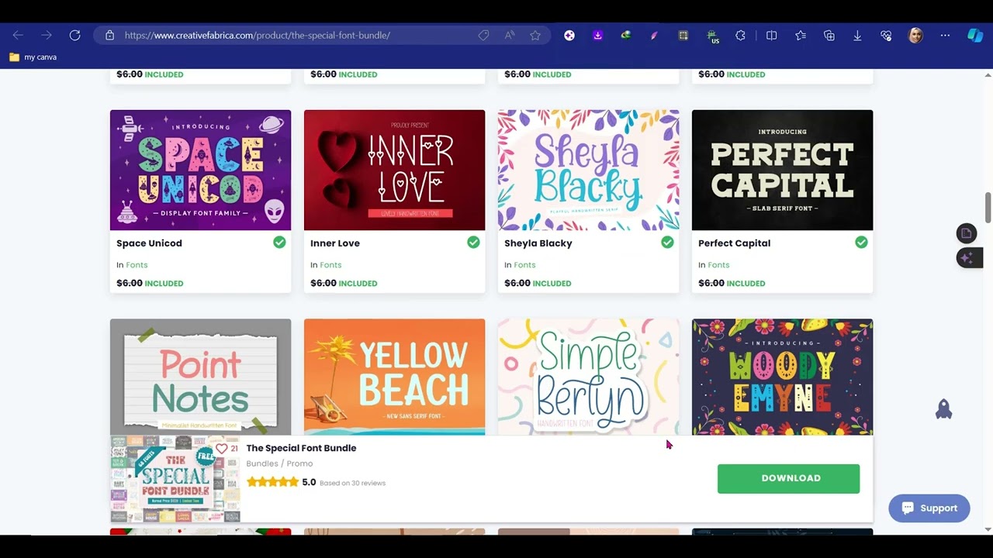The image size is (993, 558).
Task: Open the Copilot sidebar
Action: point(975,35)
